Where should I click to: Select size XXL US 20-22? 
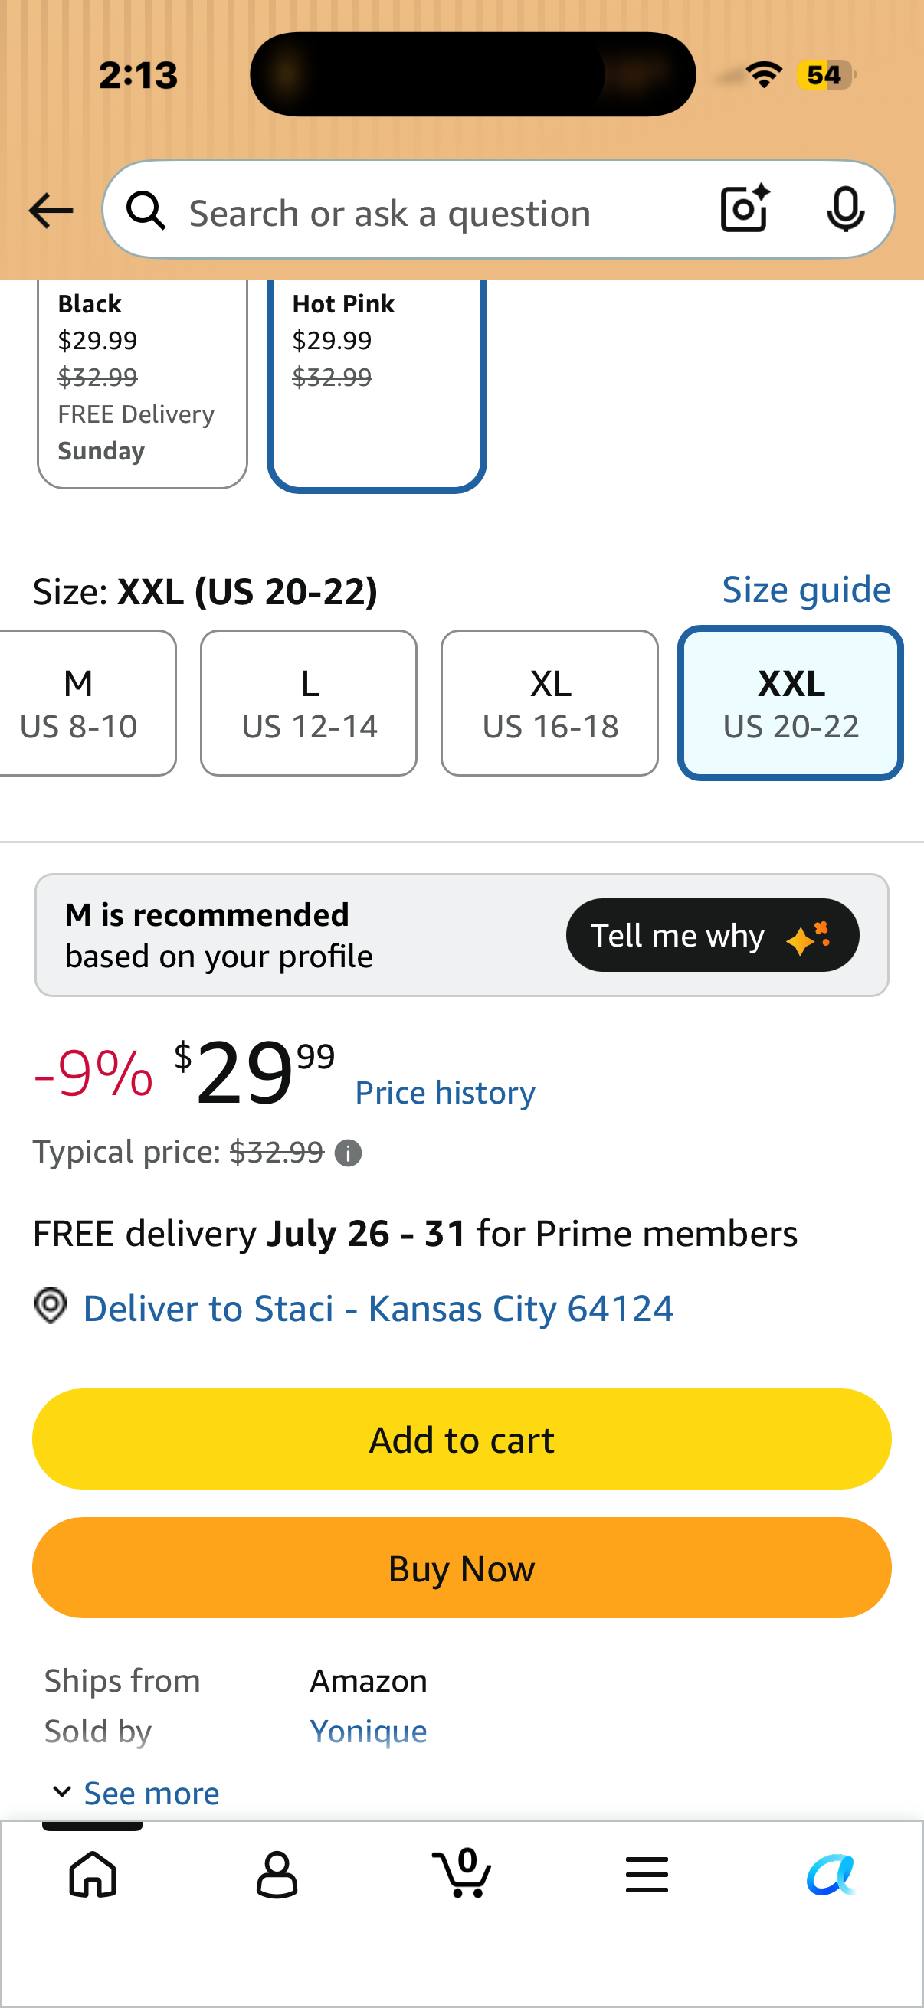(791, 703)
